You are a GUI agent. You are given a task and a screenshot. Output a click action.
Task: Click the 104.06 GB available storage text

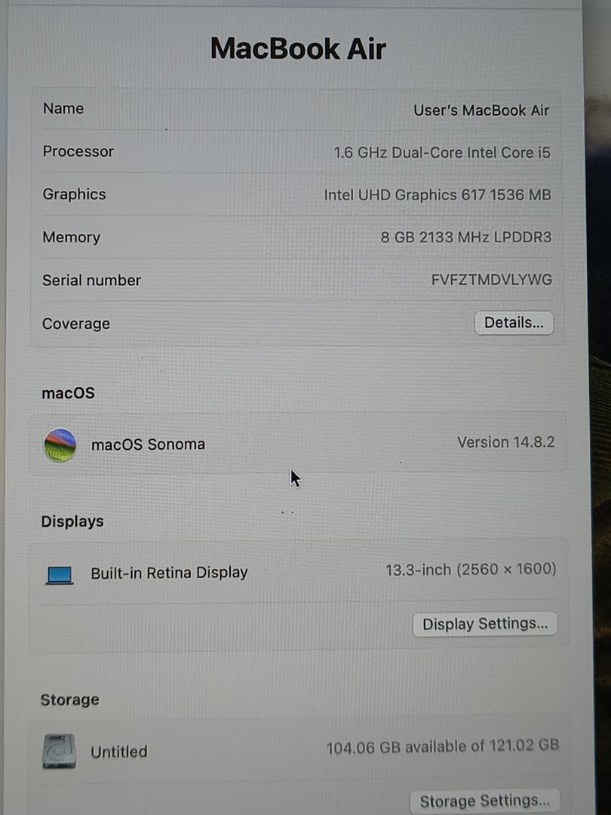442,747
